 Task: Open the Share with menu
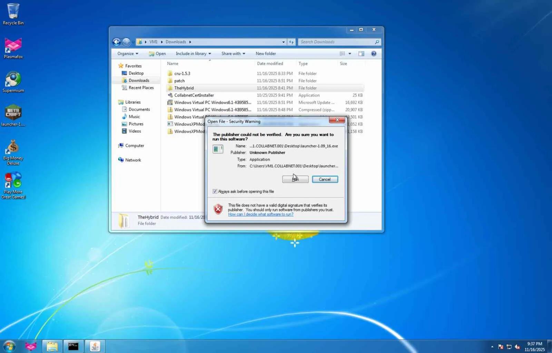click(x=233, y=54)
